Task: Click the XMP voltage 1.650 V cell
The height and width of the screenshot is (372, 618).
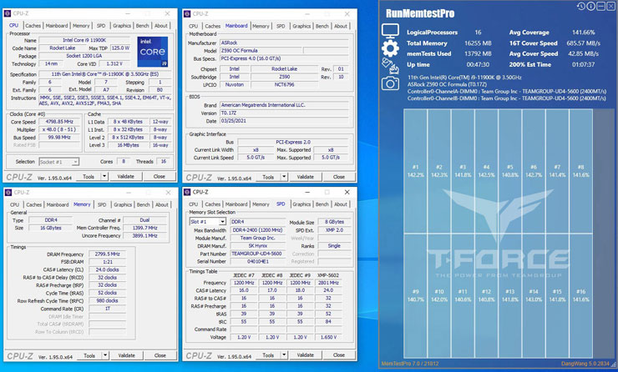Action: tap(328, 337)
